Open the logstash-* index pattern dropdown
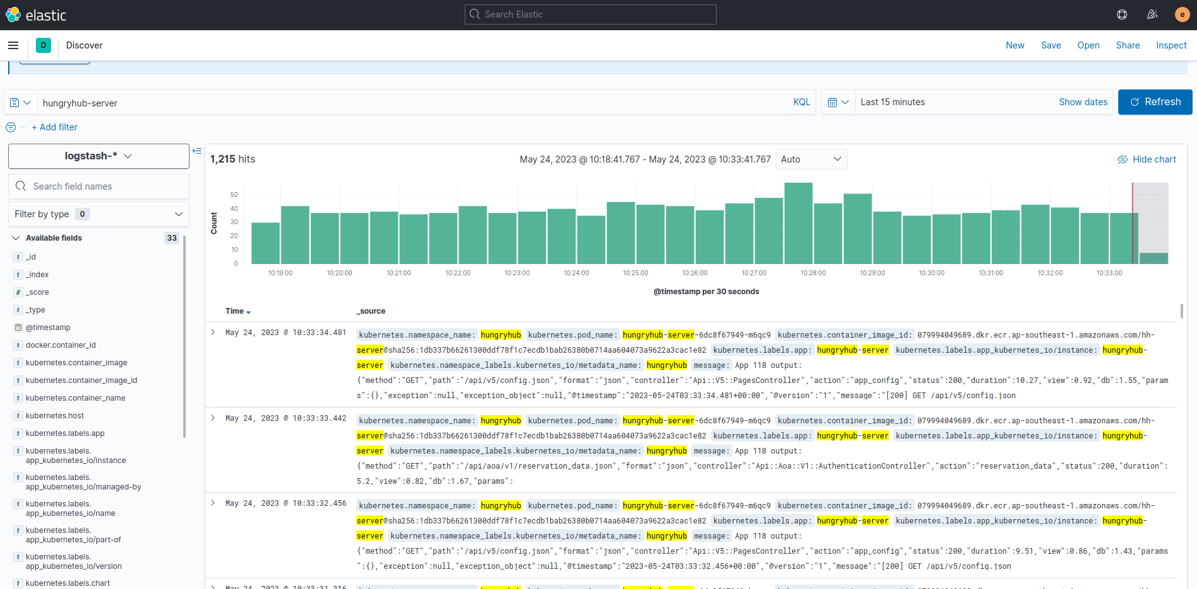This screenshot has width=1197, height=589. pos(99,156)
